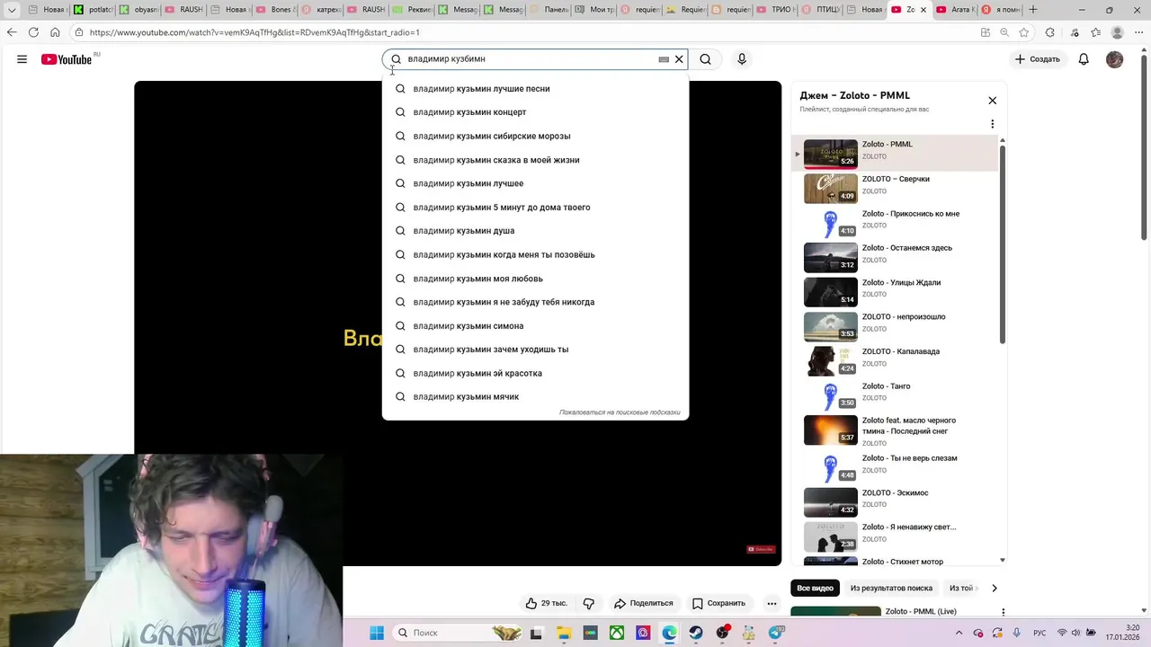1151x647 pixels.
Task: Play ZOLOTO – Сверчки from the playlist
Action: point(895,189)
